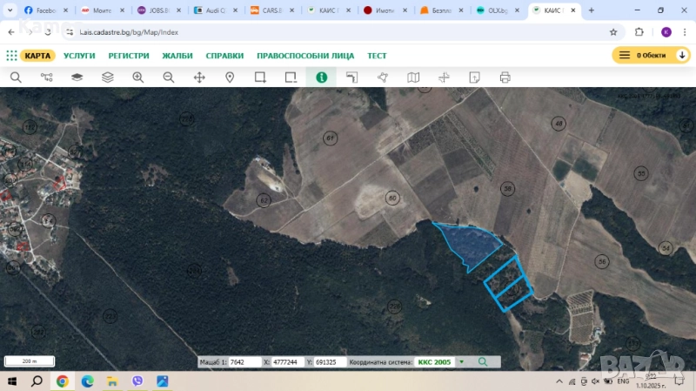The width and height of the screenshot is (696, 391).
Task: Click the scale Мащаб input field
Action: point(244,361)
